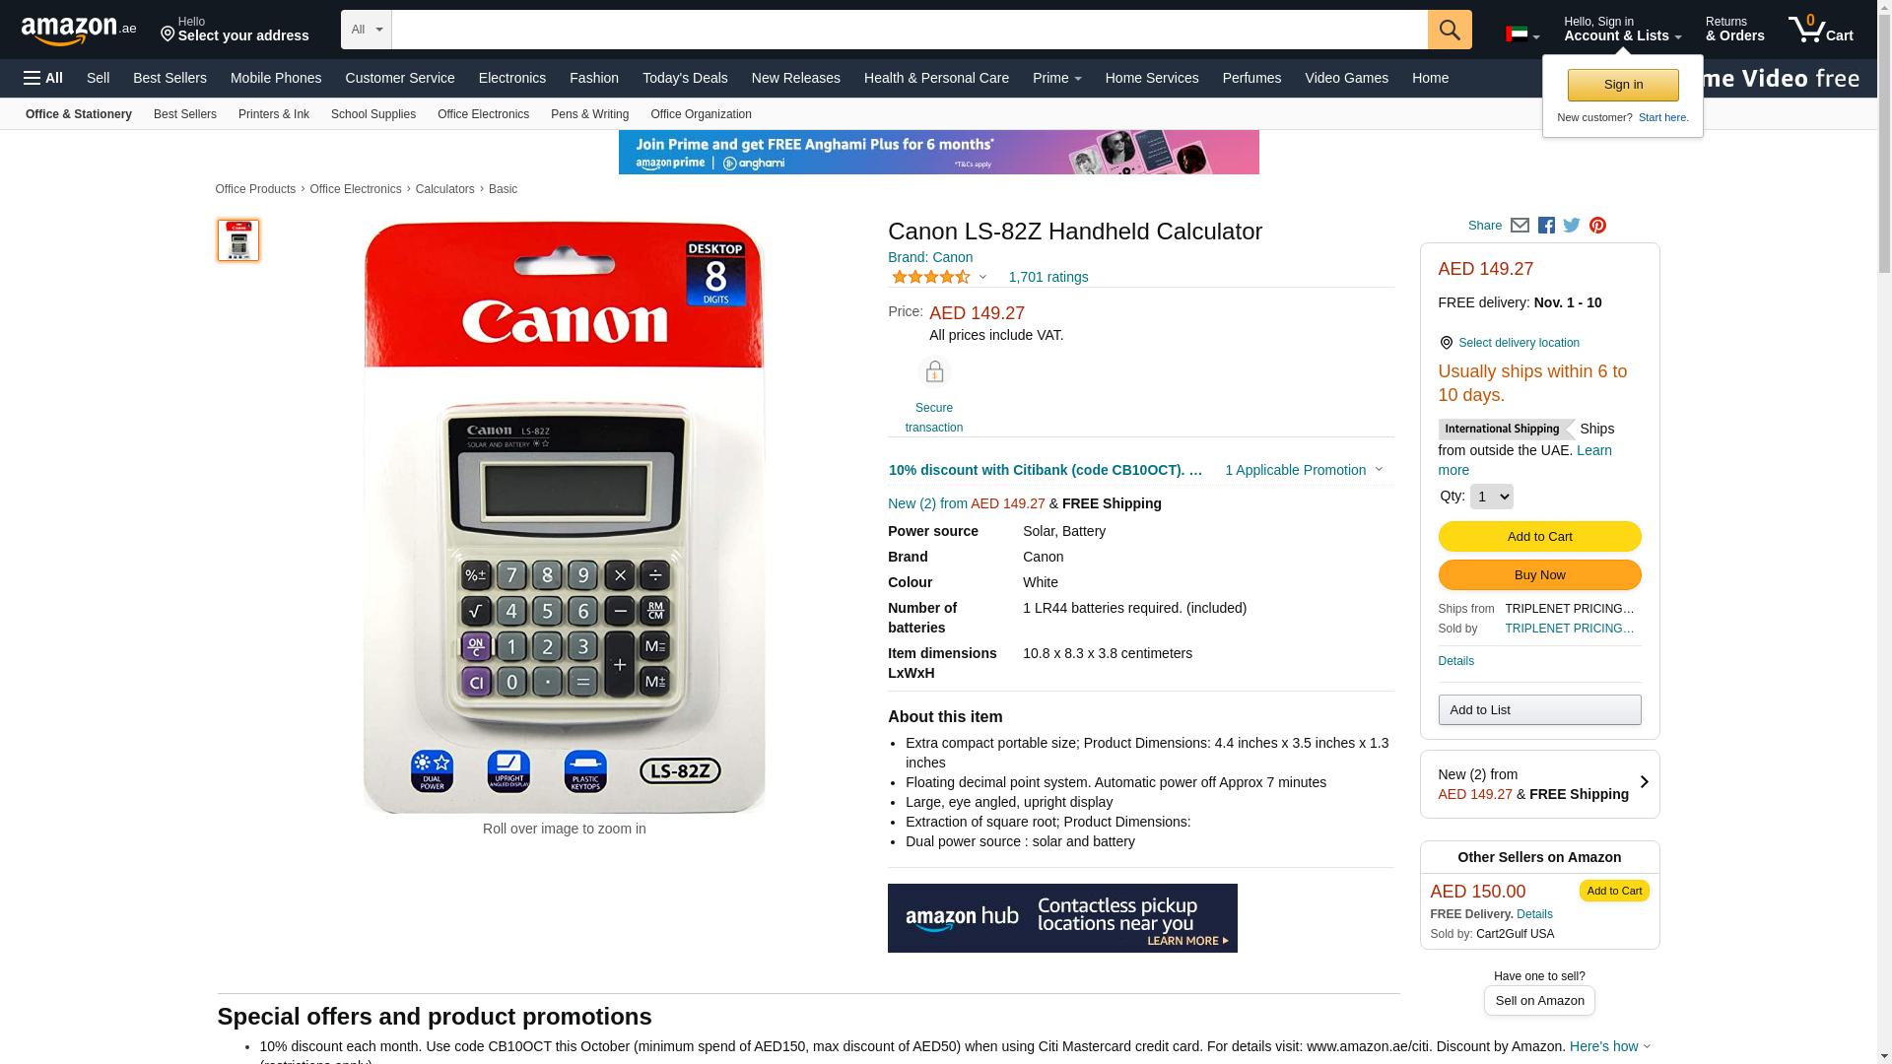Click the secure transaction lock icon
The height and width of the screenshot is (1064, 1892).
pyautogui.click(x=934, y=372)
